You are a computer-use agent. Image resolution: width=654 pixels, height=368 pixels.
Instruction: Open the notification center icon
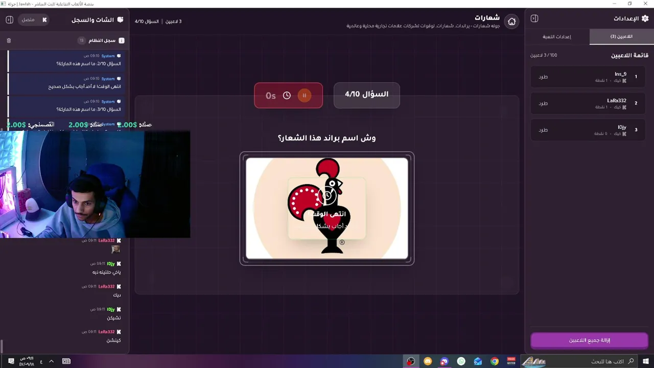11,361
